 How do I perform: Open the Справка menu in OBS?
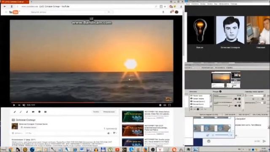coord(229,68)
